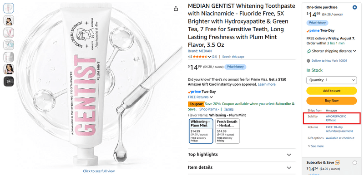Click the star rating icons
This screenshot has width=364, height=175.
[200, 57]
